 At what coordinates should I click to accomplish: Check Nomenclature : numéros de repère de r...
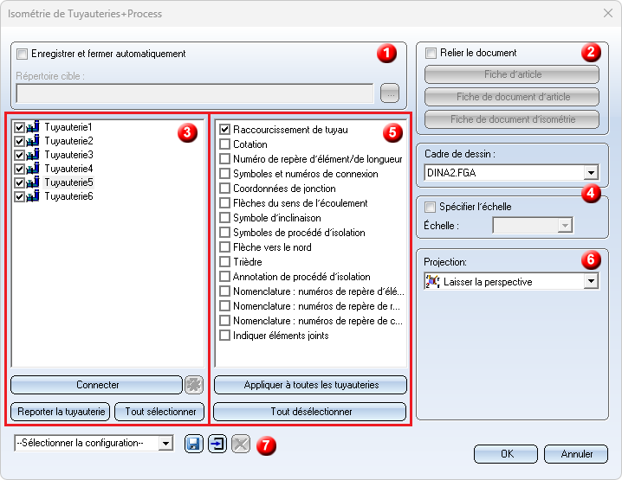pyautogui.click(x=225, y=306)
